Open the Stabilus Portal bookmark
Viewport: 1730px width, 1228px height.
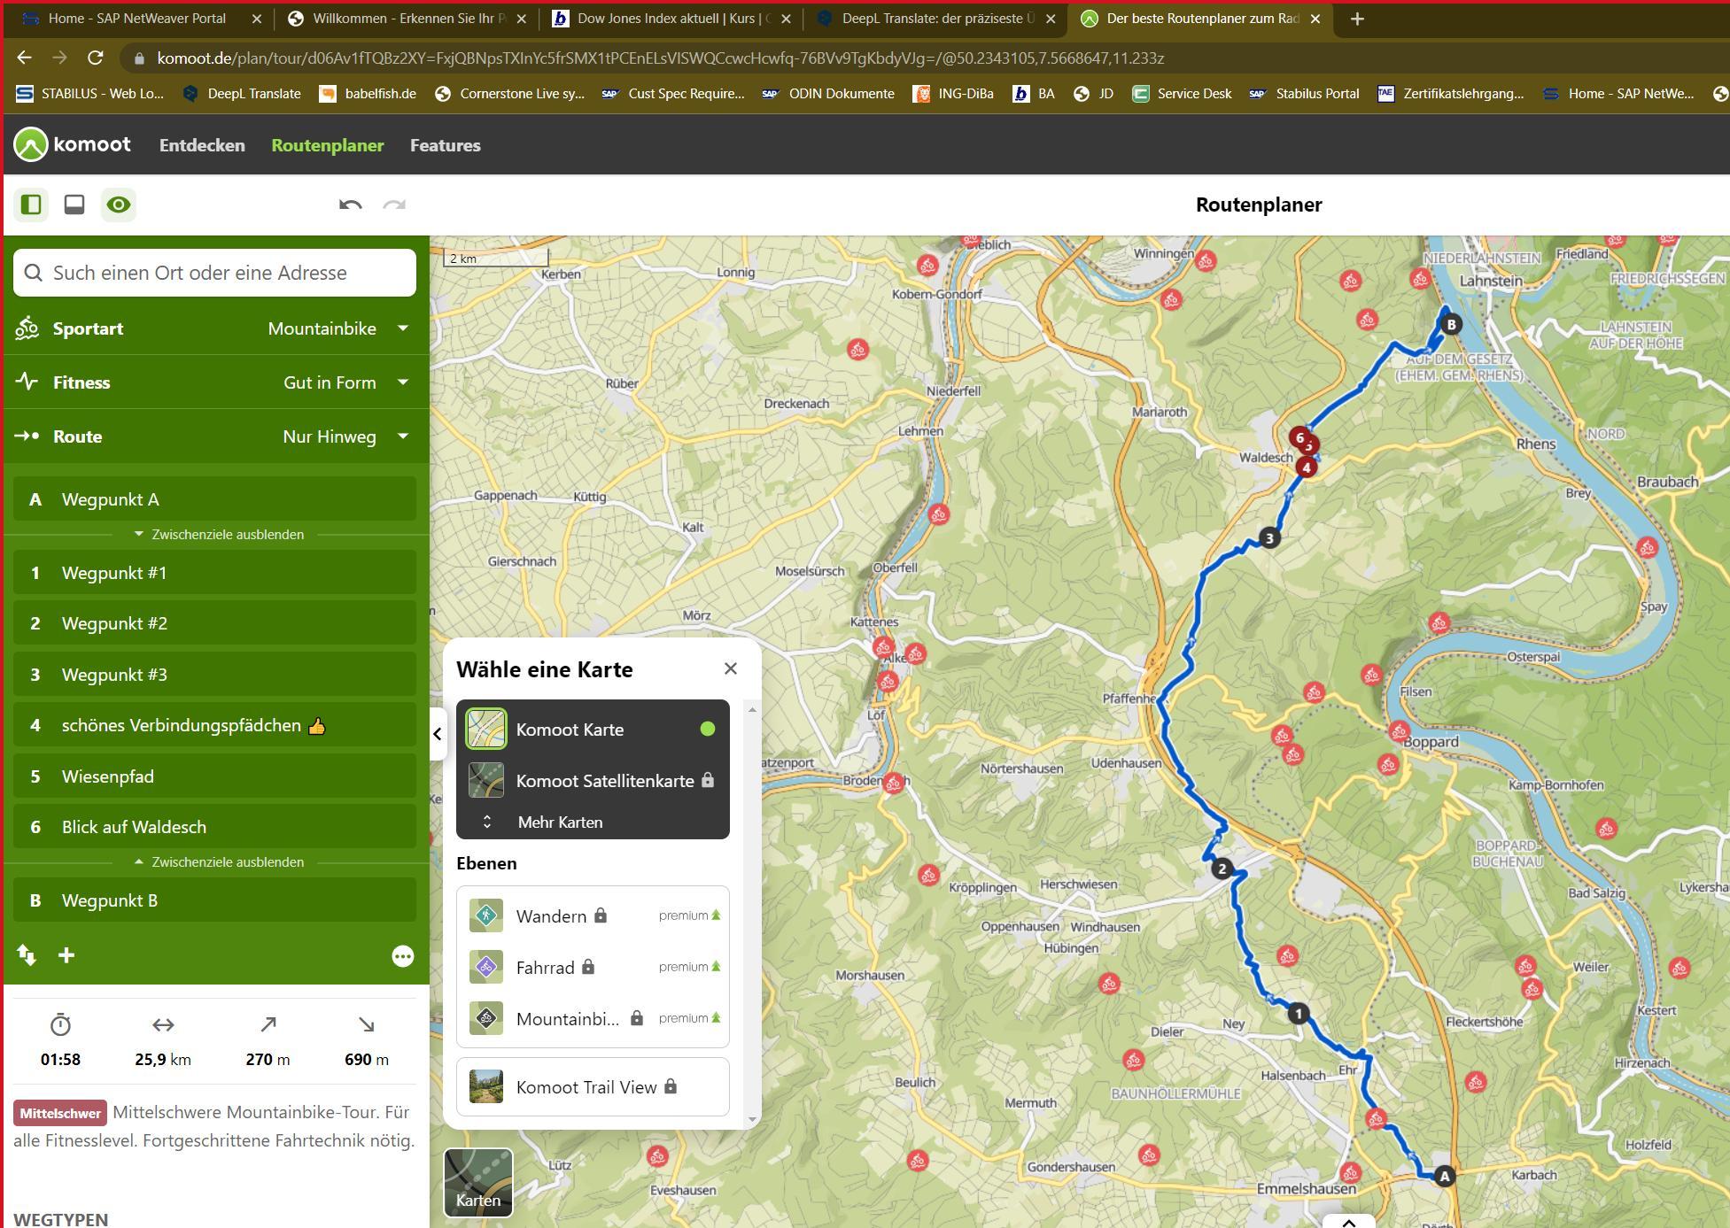coord(1304,94)
